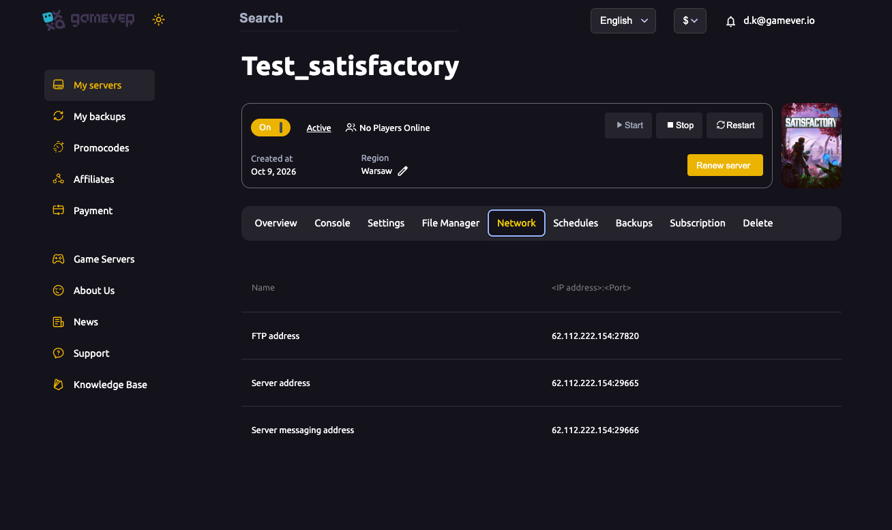The width and height of the screenshot is (892, 530).
Task: Click the Oct 9, 2026 creation date
Action: coord(273,172)
